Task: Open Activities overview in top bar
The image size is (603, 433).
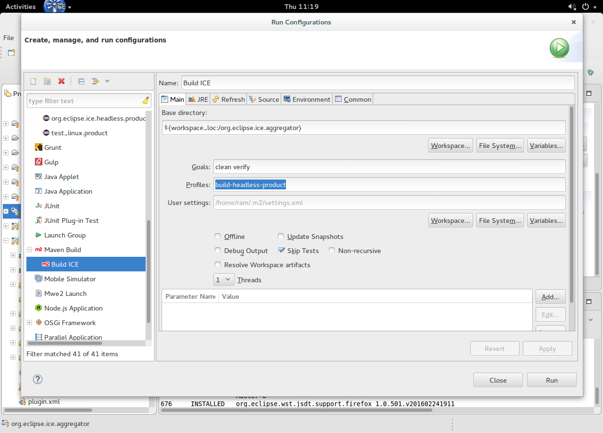Action: 21,7
